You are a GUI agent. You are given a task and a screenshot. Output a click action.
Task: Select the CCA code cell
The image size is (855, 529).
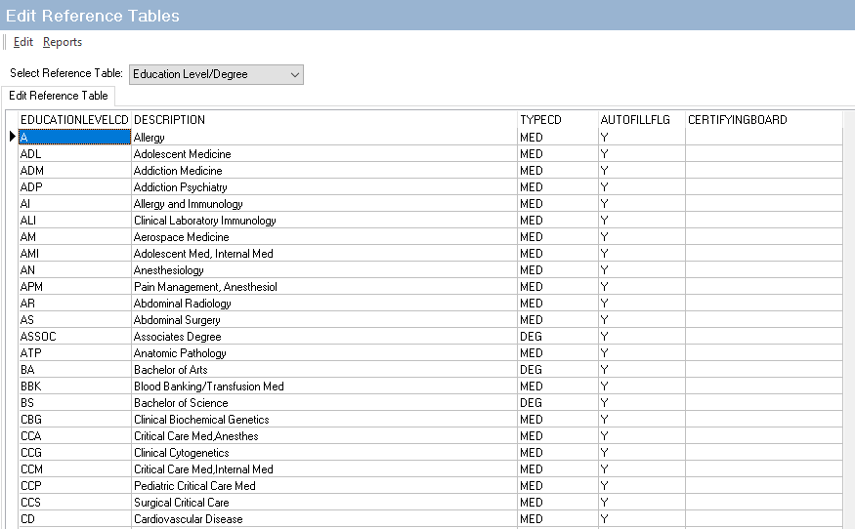point(74,436)
